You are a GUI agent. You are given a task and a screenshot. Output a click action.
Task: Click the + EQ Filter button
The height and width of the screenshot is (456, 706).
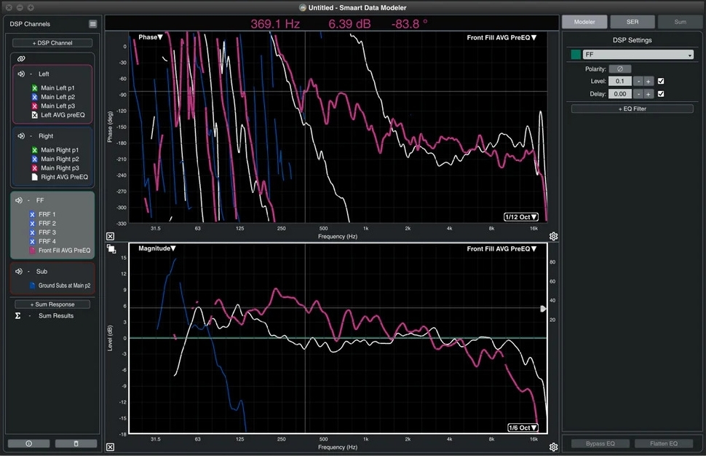632,109
